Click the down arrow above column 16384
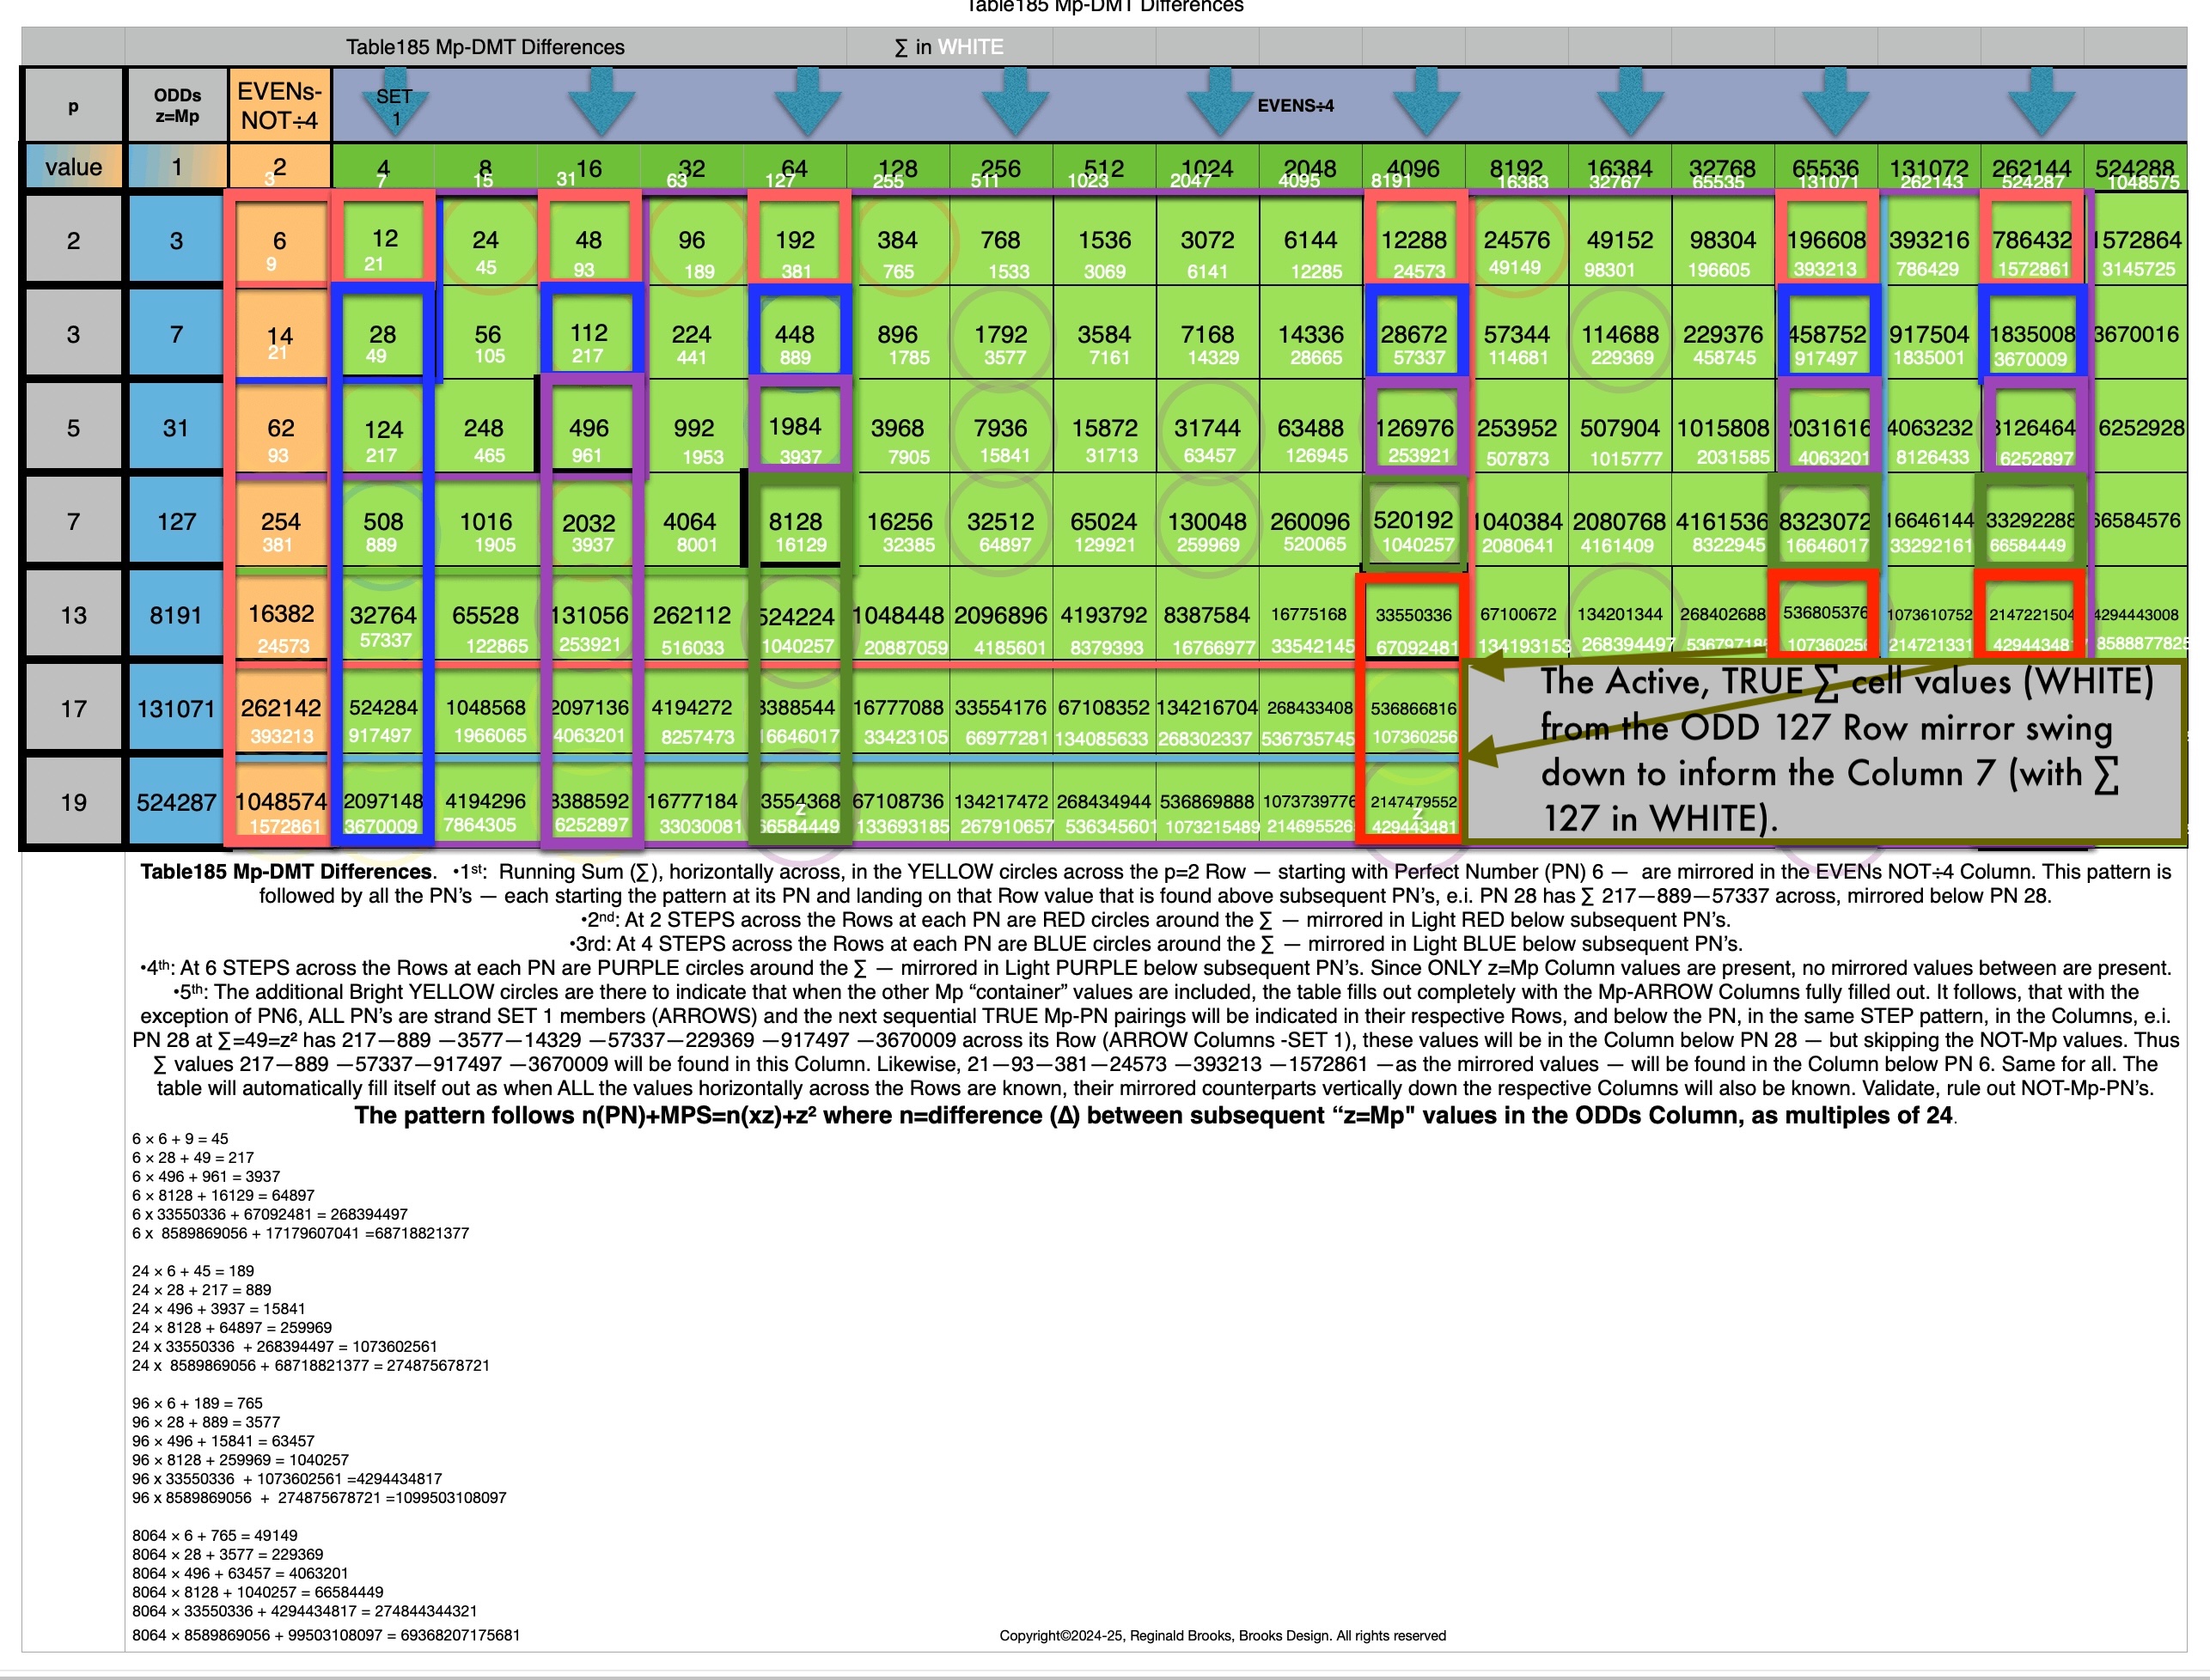Image resolution: width=2210 pixels, height=1680 pixels. tap(1631, 103)
